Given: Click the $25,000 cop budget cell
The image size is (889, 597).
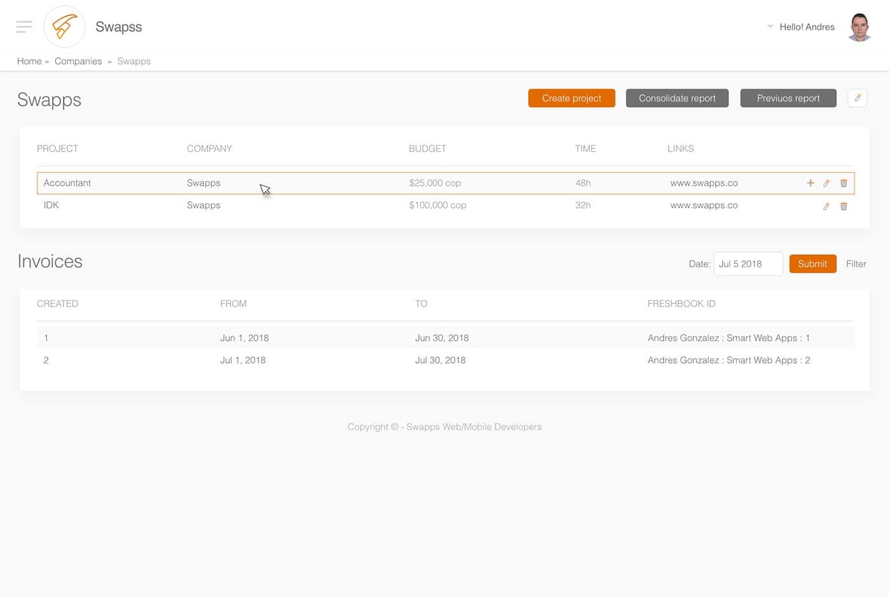Looking at the screenshot, I should pos(435,183).
